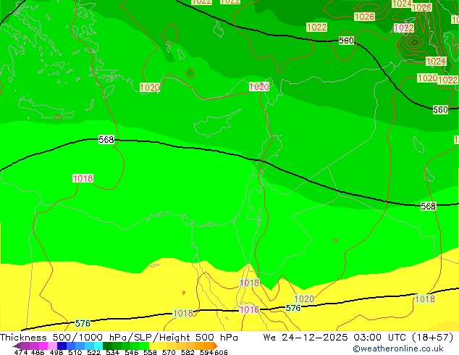The width and height of the screenshot is (459, 355).
Task: Click the forecast date 'We 24-12-2025 03:00 UTC (18+57)'
Action: [358, 338]
